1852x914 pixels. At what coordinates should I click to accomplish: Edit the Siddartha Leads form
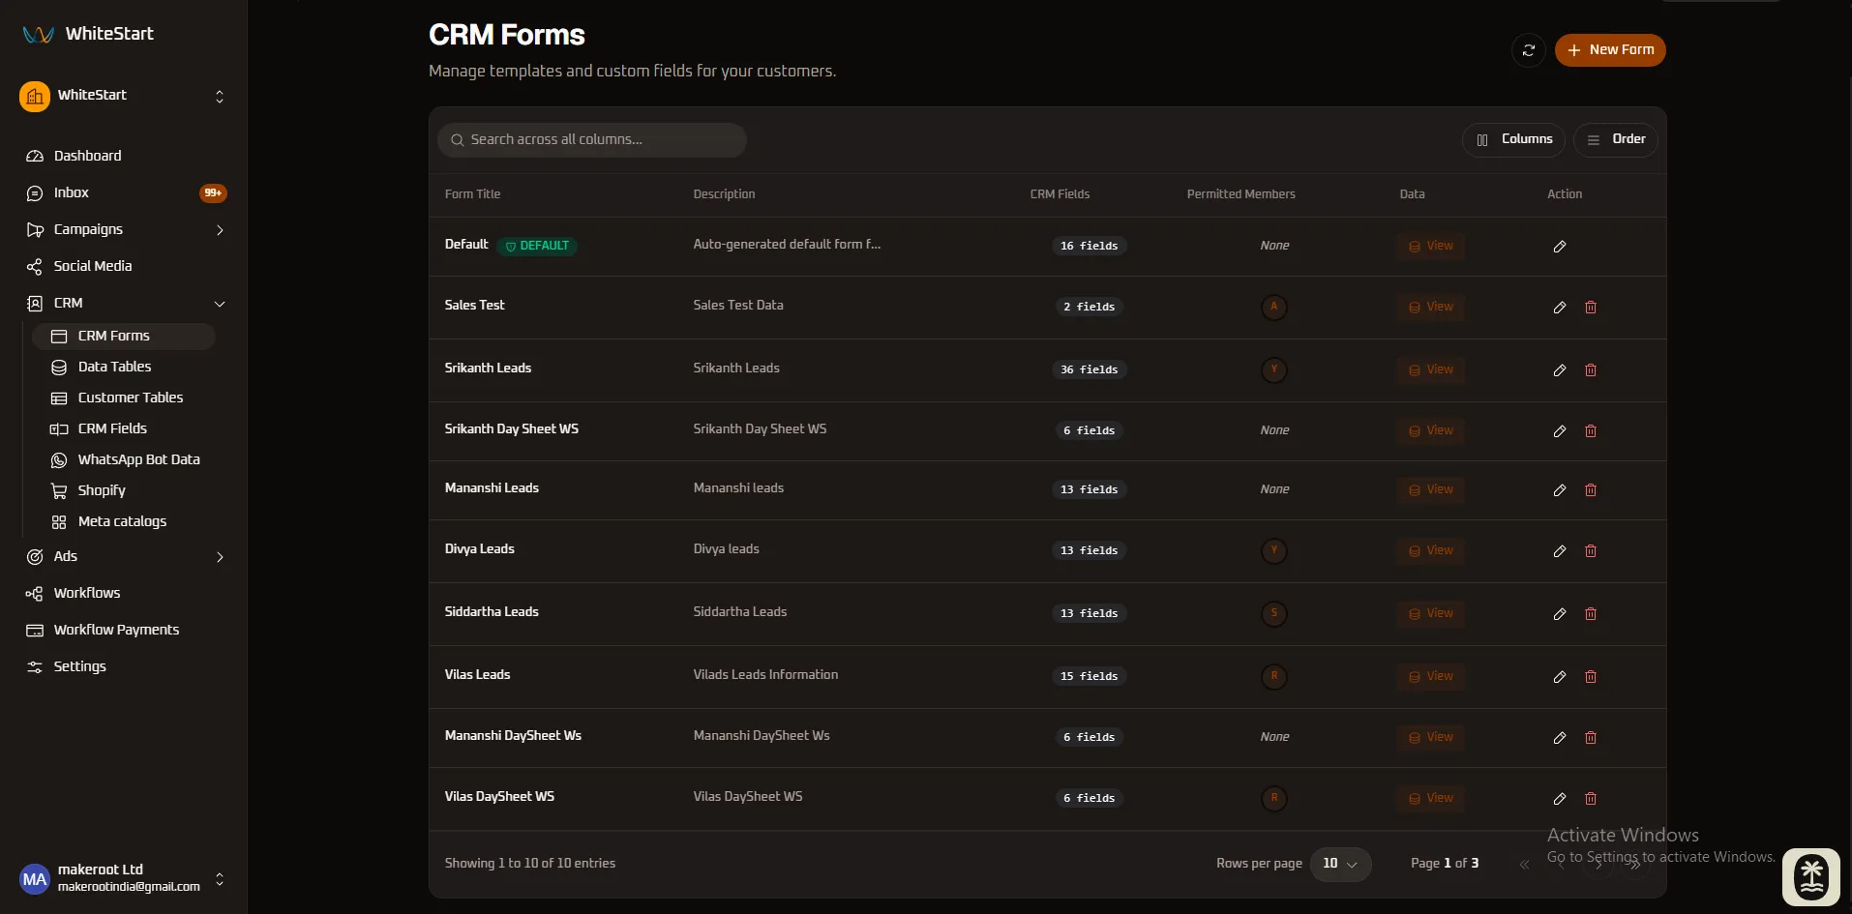(x=1560, y=614)
